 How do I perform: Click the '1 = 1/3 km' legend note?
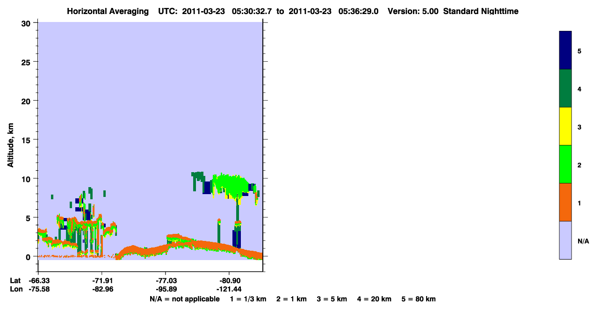(x=248, y=299)
